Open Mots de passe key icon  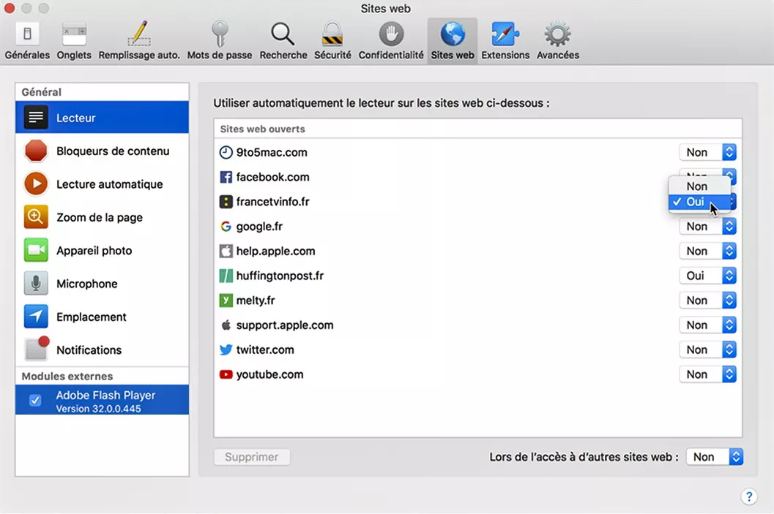pos(219,34)
